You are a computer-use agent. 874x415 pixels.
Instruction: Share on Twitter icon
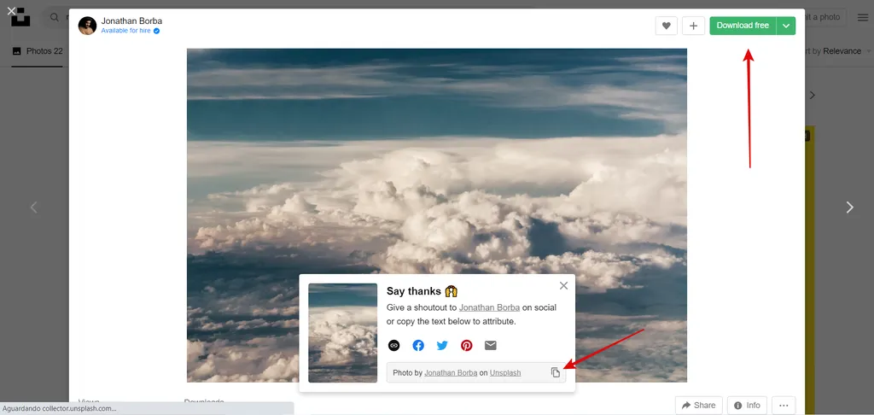coord(442,345)
